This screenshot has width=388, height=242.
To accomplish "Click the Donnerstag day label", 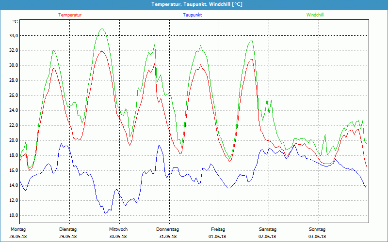I will coord(167,229).
